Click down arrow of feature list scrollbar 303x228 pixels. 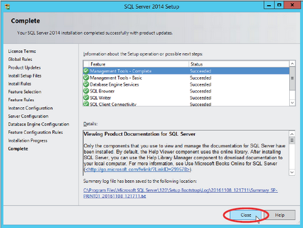[x=292, y=102]
